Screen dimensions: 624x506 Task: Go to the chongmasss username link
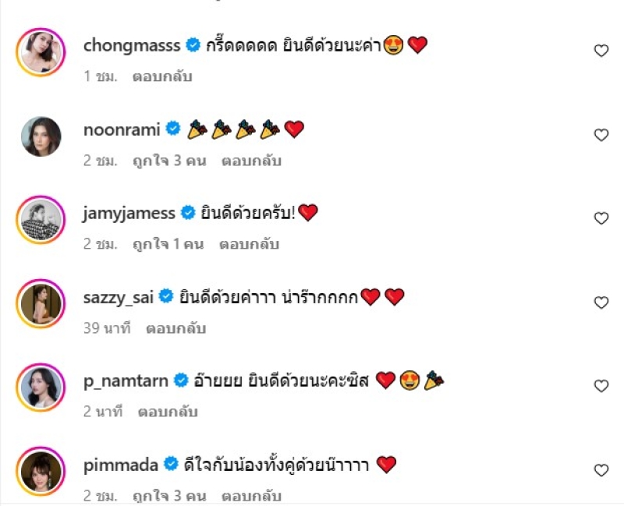[131, 46]
